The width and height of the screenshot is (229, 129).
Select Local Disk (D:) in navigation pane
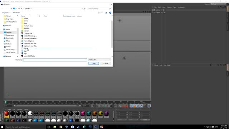click(11, 52)
